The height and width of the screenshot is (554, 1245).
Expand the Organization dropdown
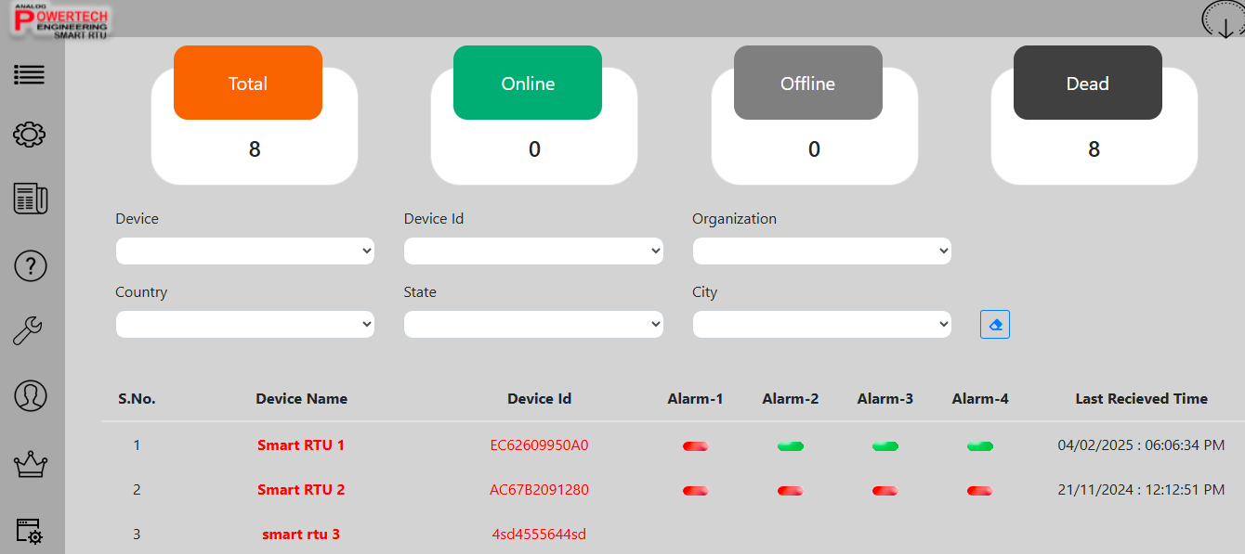[x=821, y=251]
